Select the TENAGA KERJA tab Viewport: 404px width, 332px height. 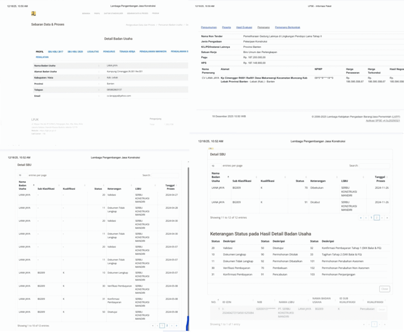(127, 52)
